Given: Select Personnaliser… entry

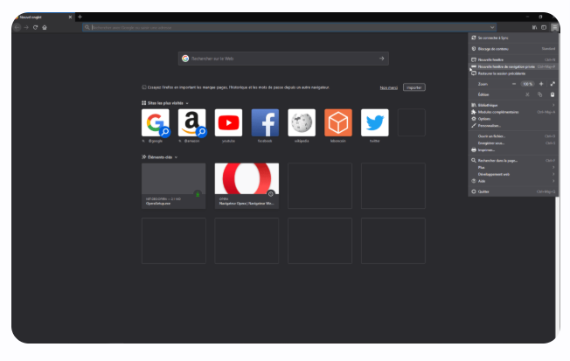Looking at the screenshot, I should click(513, 126).
